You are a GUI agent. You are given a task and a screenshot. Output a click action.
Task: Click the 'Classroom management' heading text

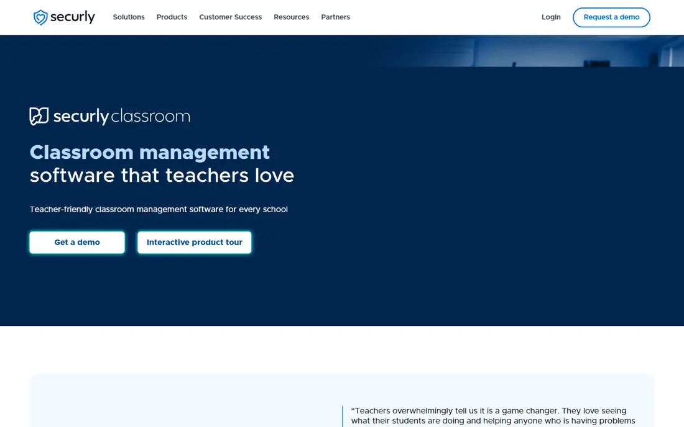(150, 152)
